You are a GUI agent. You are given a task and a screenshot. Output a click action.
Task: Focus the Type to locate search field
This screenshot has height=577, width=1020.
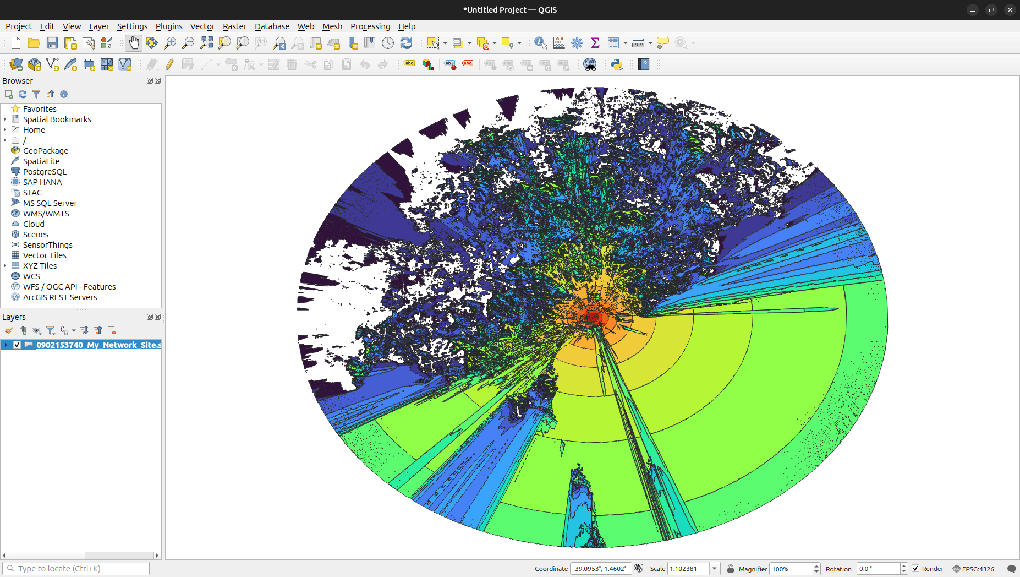pos(76,569)
